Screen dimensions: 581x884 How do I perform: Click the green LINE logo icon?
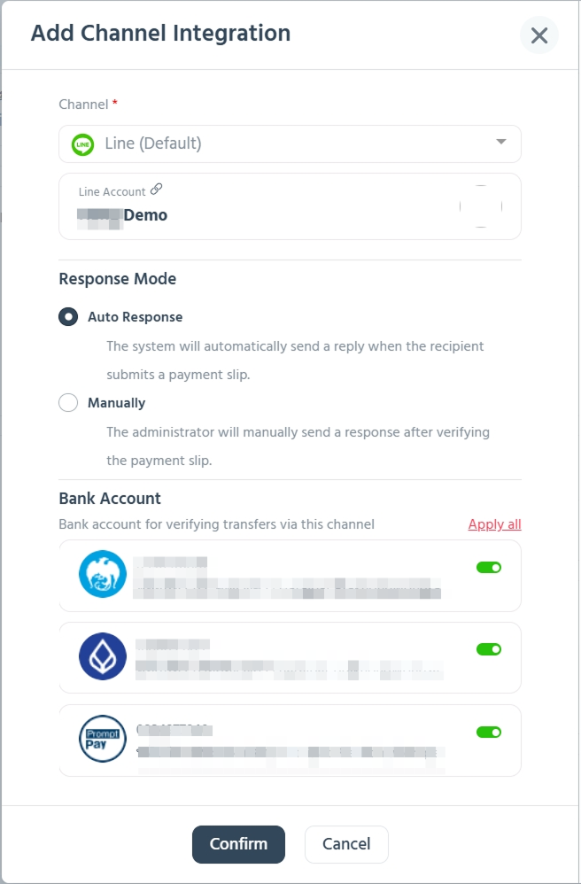83,144
